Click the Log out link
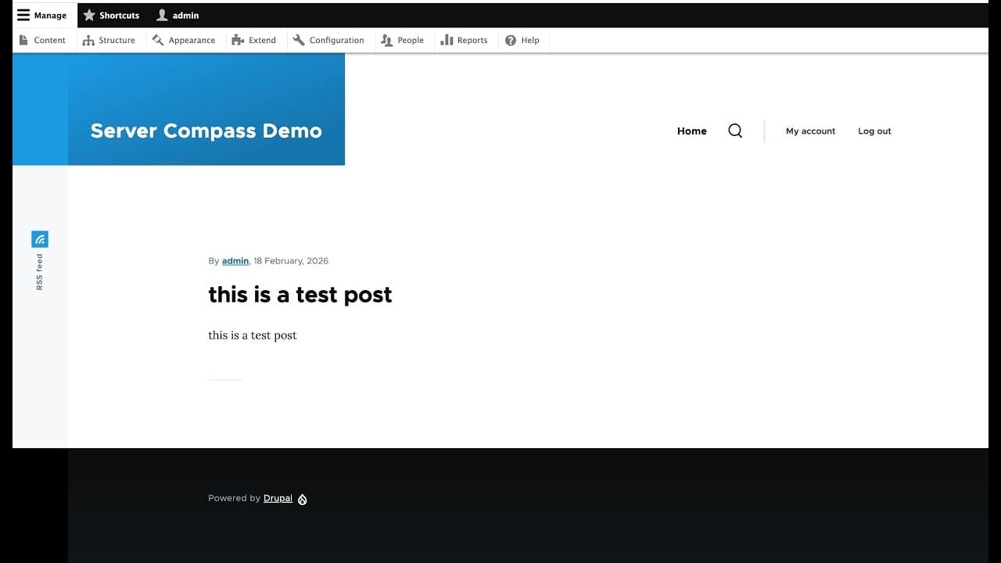This screenshot has height=563, width=1001. [x=874, y=131]
